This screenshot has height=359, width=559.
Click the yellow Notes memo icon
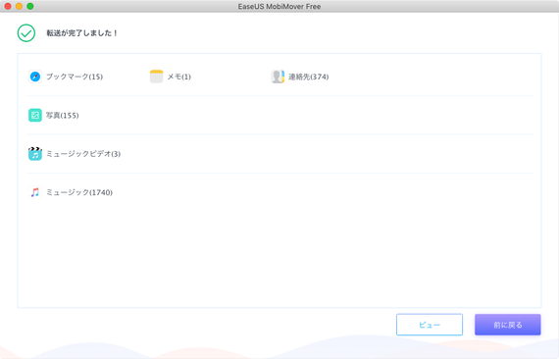(x=156, y=77)
